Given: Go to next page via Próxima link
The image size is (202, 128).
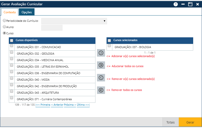Looking at the screenshot, I should 70,105.
